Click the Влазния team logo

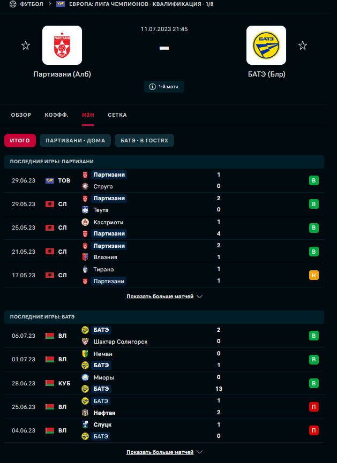(x=85, y=257)
